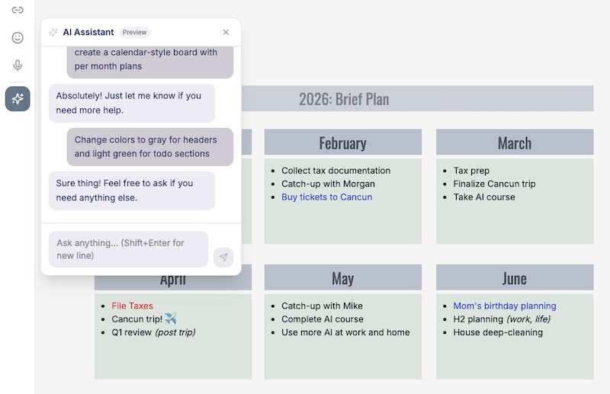Click the Preview badge in panel header
Screen dimensions: 610x394
pos(135,32)
